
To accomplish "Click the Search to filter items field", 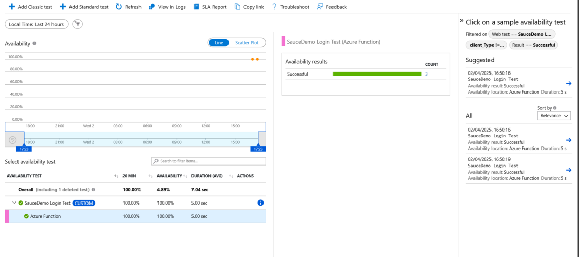I will pyautogui.click(x=208, y=161).
